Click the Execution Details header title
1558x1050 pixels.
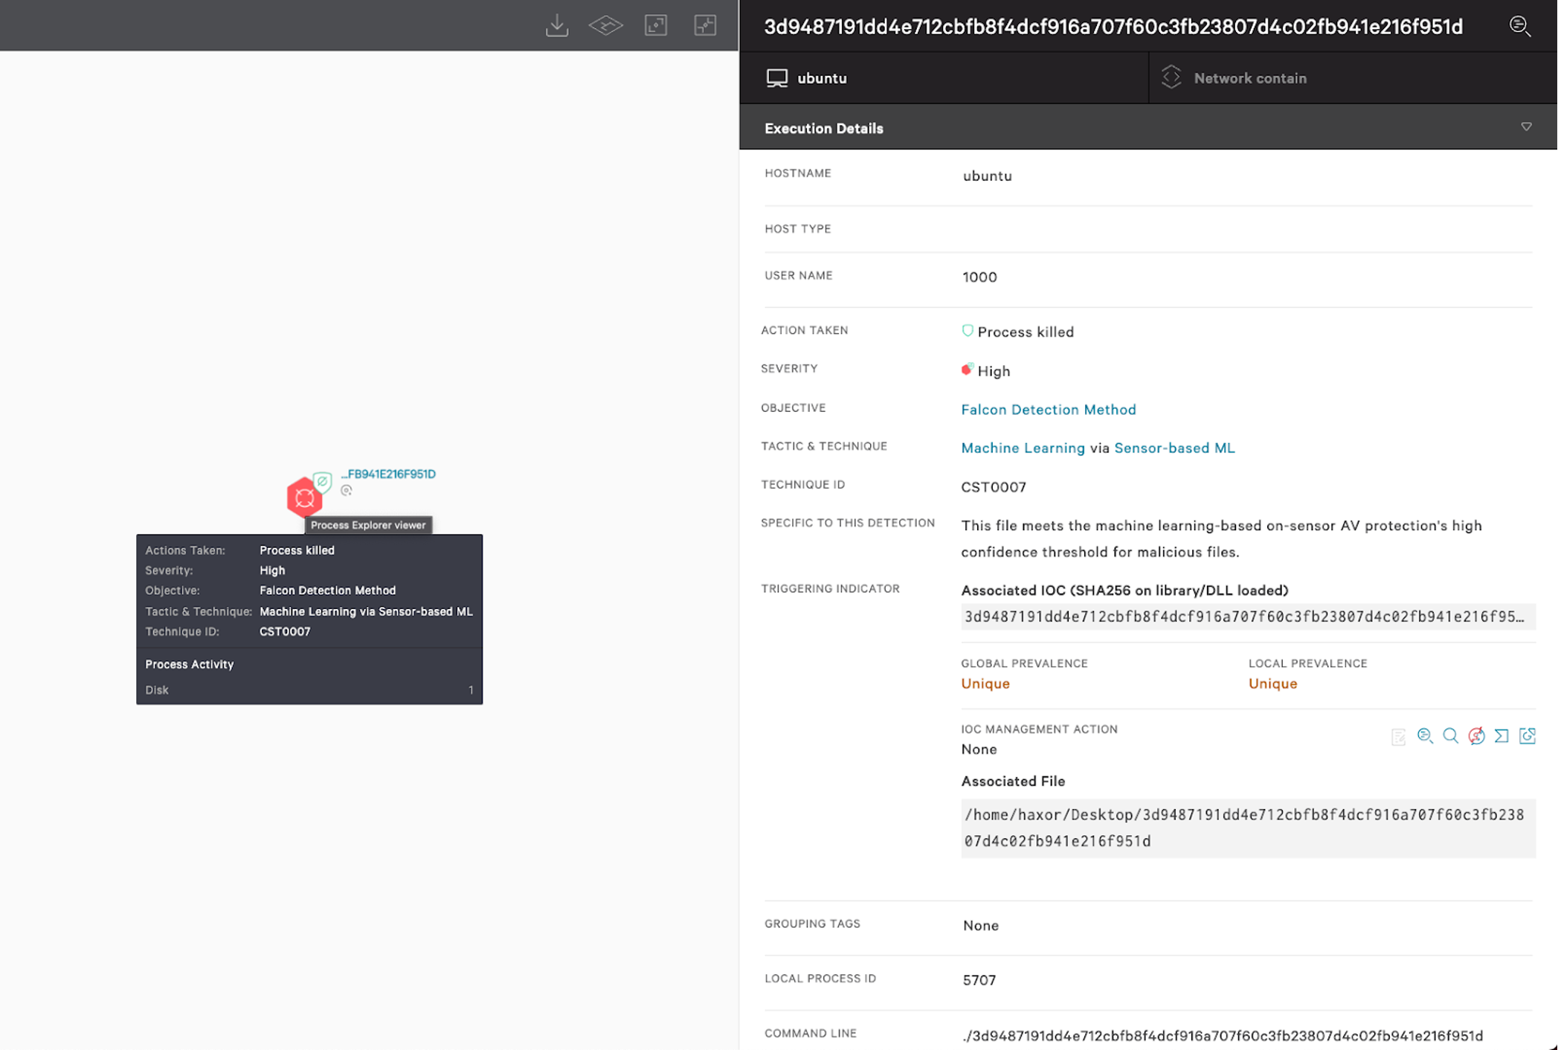point(823,129)
